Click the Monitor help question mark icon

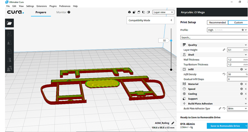69,12
